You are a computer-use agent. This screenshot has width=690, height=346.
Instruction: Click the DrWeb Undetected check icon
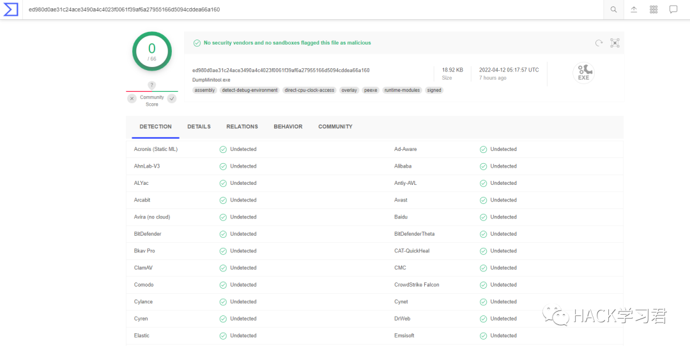[x=483, y=319]
